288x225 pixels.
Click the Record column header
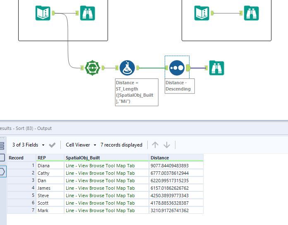pos(22,158)
